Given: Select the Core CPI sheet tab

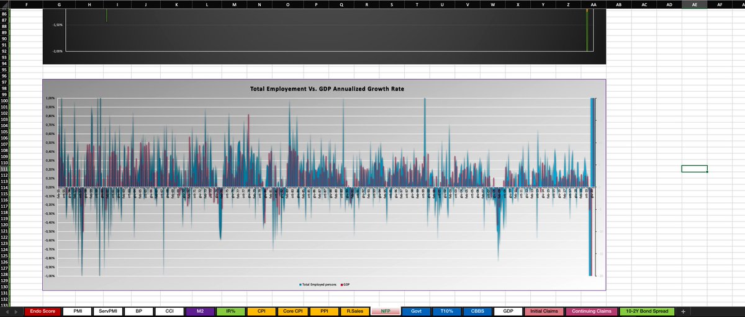Looking at the screenshot, I should click(x=293, y=311).
